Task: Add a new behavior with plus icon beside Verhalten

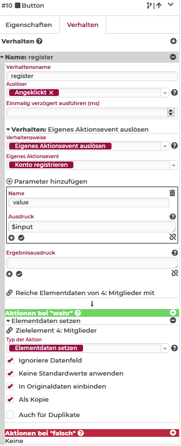Action: point(173,41)
